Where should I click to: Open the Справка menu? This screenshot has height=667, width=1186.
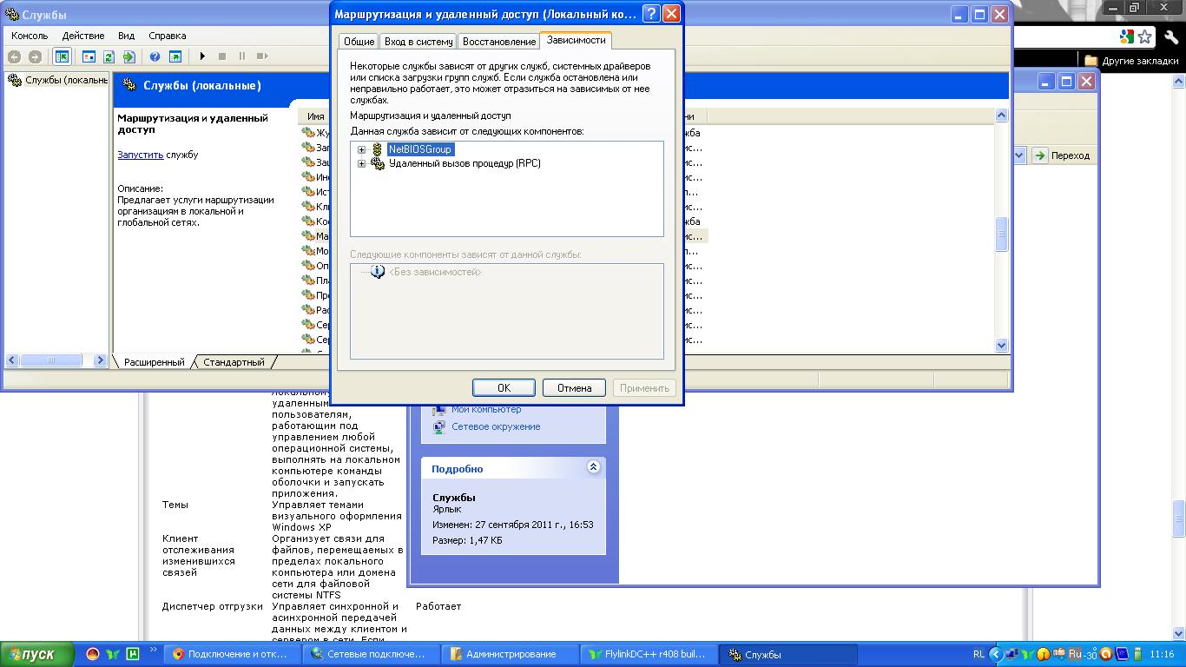168,36
